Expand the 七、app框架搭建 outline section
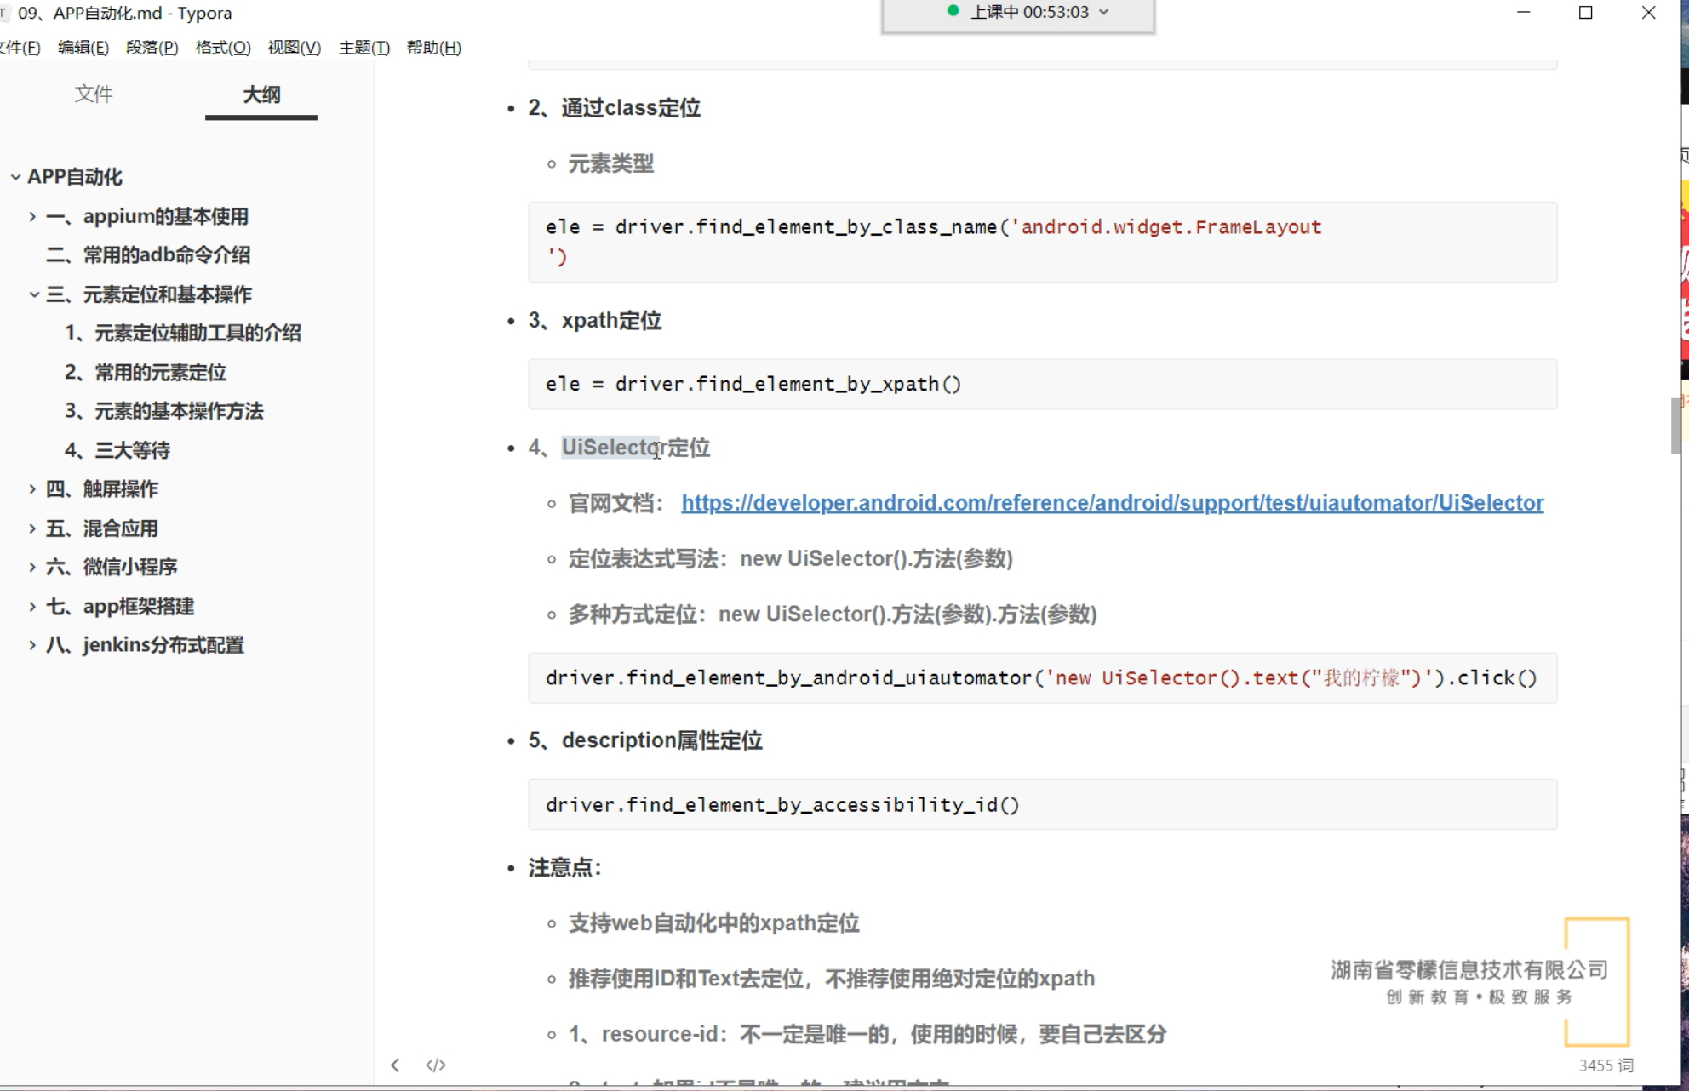This screenshot has width=1689, height=1091. click(32, 606)
